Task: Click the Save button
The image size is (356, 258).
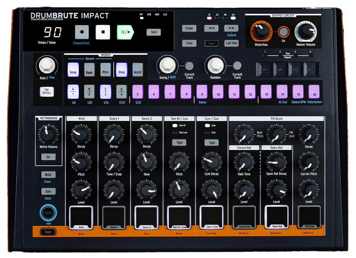Action: pyautogui.click(x=211, y=43)
